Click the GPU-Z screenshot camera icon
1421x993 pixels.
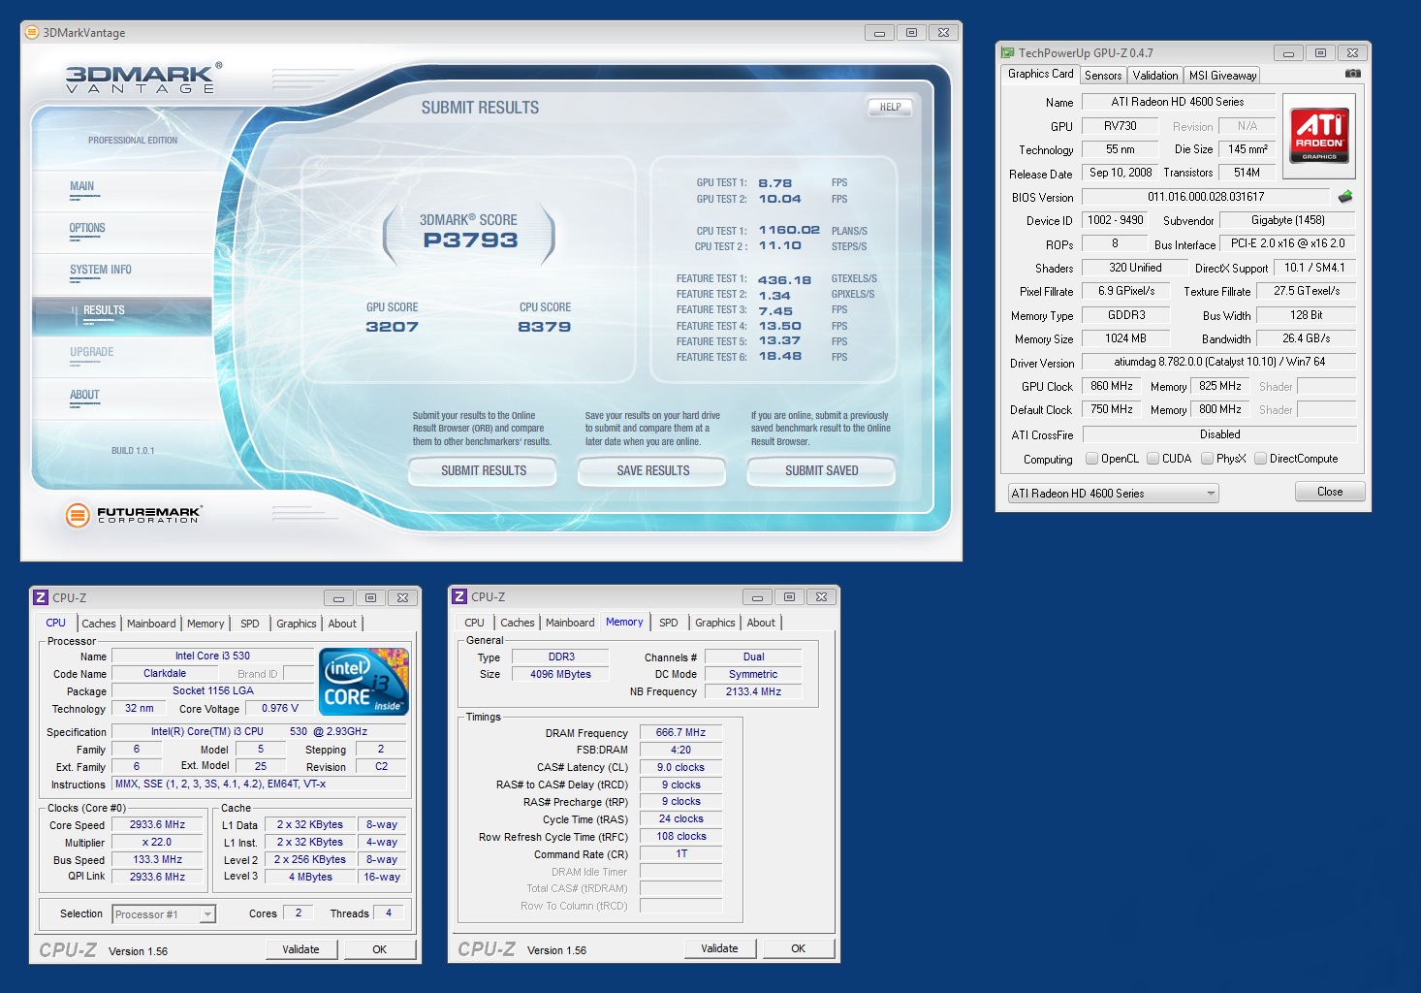1352,74
